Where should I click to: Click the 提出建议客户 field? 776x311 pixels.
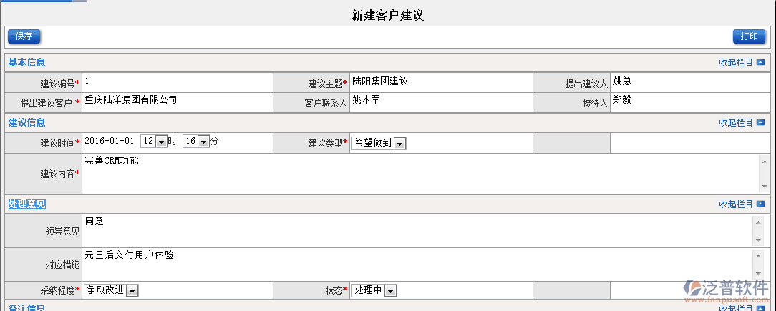click(x=177, y=101)
